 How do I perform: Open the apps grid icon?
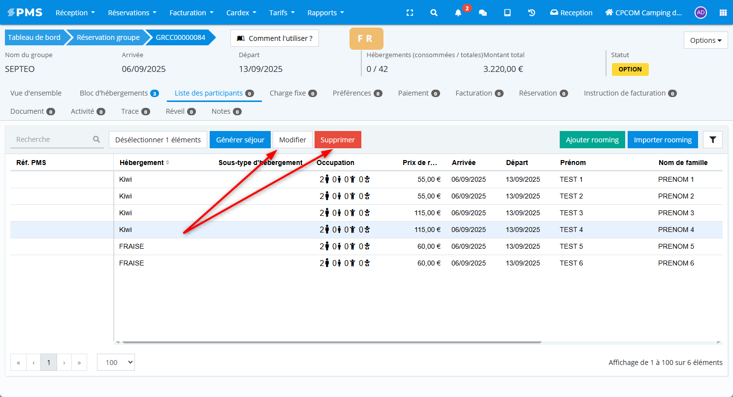[723, 13]
